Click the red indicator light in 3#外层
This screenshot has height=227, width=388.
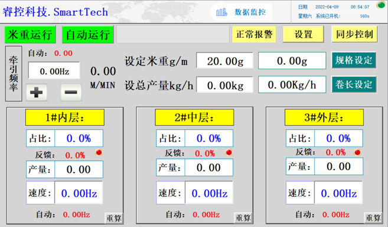(x=357, y=153)
